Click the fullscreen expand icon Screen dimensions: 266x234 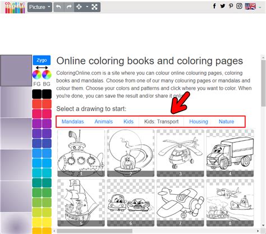coord(94,7)
